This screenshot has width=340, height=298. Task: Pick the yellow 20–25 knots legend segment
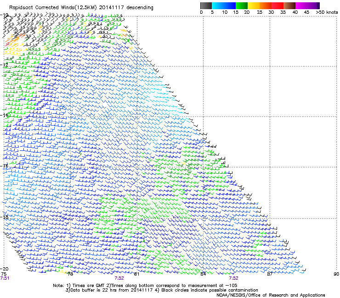(254, 6)
